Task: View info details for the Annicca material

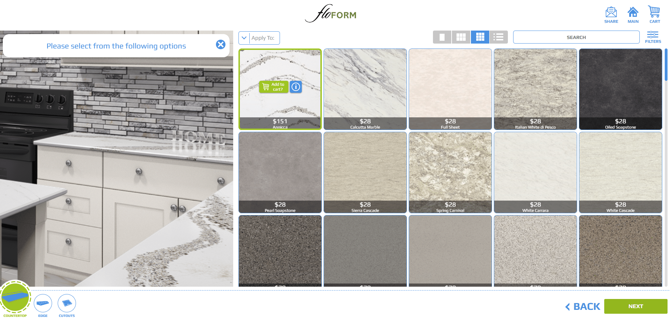Action: tap(295, 87)
